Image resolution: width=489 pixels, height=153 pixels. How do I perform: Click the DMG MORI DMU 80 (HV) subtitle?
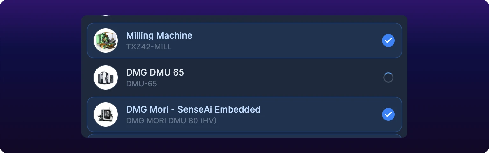171,121
